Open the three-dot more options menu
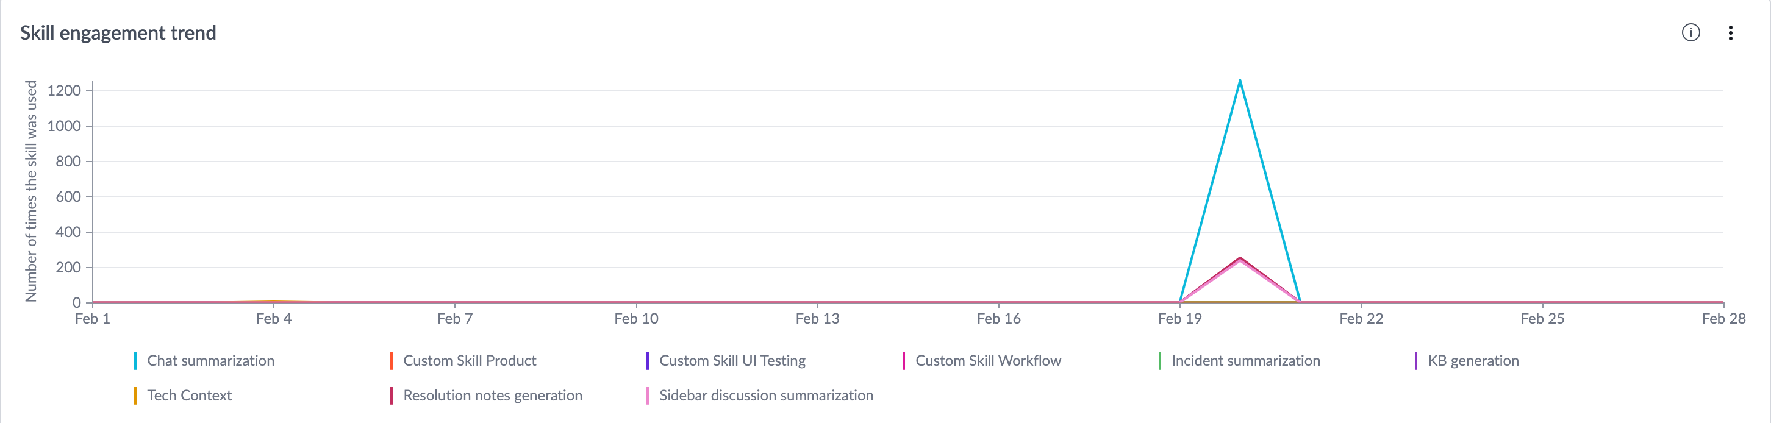This screenshot has height=423, width=1771. (x=1730, y=32)
